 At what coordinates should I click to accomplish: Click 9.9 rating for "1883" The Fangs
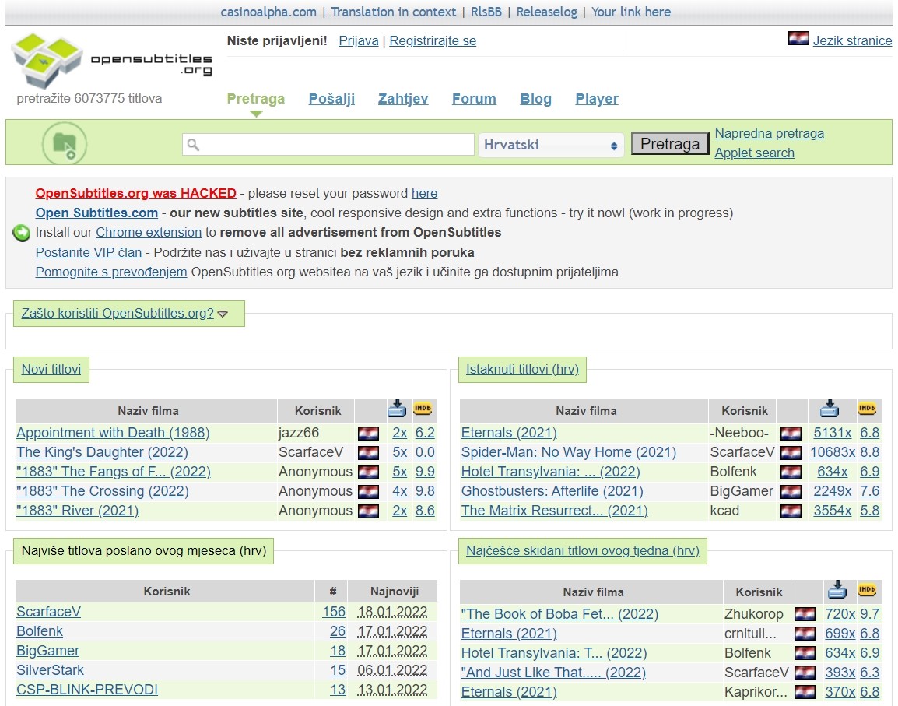point(425,472)
